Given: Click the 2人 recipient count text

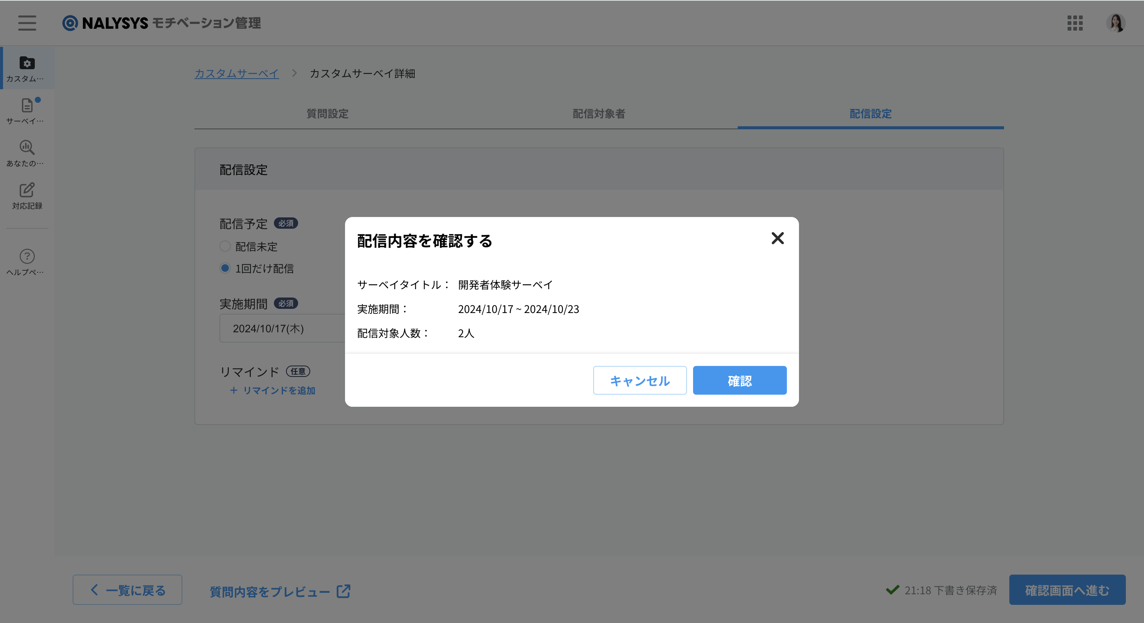Looking at the screenshot, I should point(466,333).
